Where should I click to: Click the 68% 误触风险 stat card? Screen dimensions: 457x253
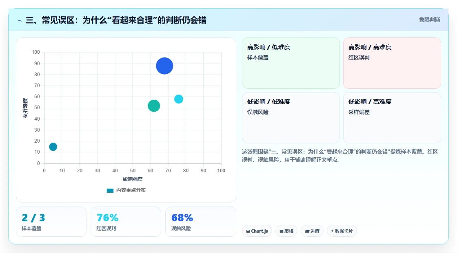pos(200,222)
